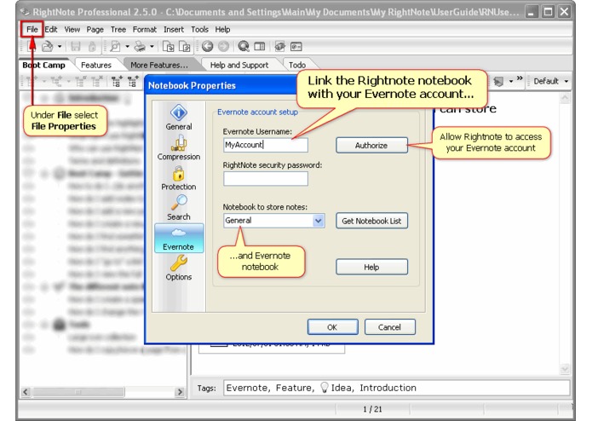592x421 pixels.
Task: Click the second page icon beside it
Action: 184,46
